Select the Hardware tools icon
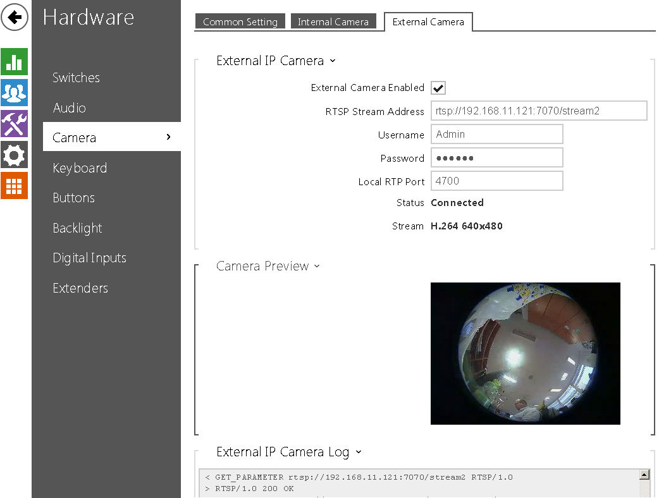This screenshot has width=659, height=498. coord(14,124)
